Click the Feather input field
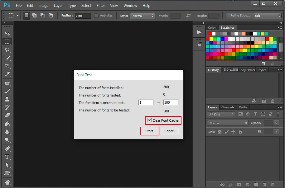The width and height of the screenshot is (285, 188). [x=83, y=16]
